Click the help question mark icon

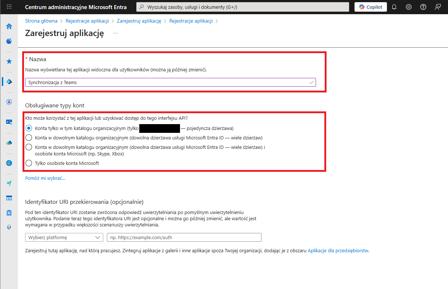423,7
